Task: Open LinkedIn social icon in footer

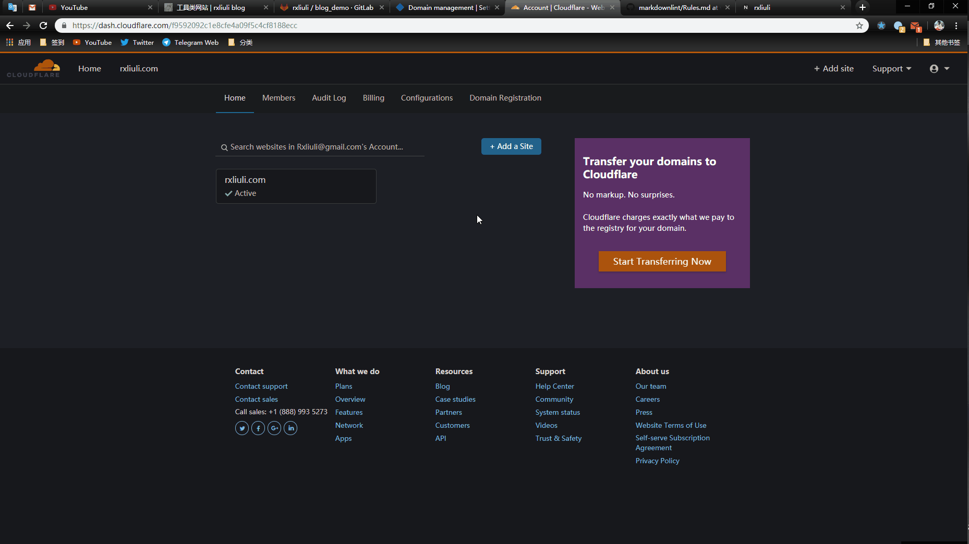Action: click(290, 428)
